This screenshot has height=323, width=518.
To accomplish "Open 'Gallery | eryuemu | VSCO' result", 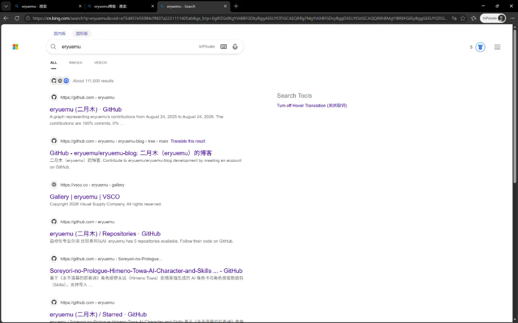I will coord(84,197).
